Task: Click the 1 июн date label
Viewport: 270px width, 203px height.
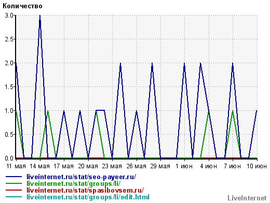Action: (x=184, y=166)
